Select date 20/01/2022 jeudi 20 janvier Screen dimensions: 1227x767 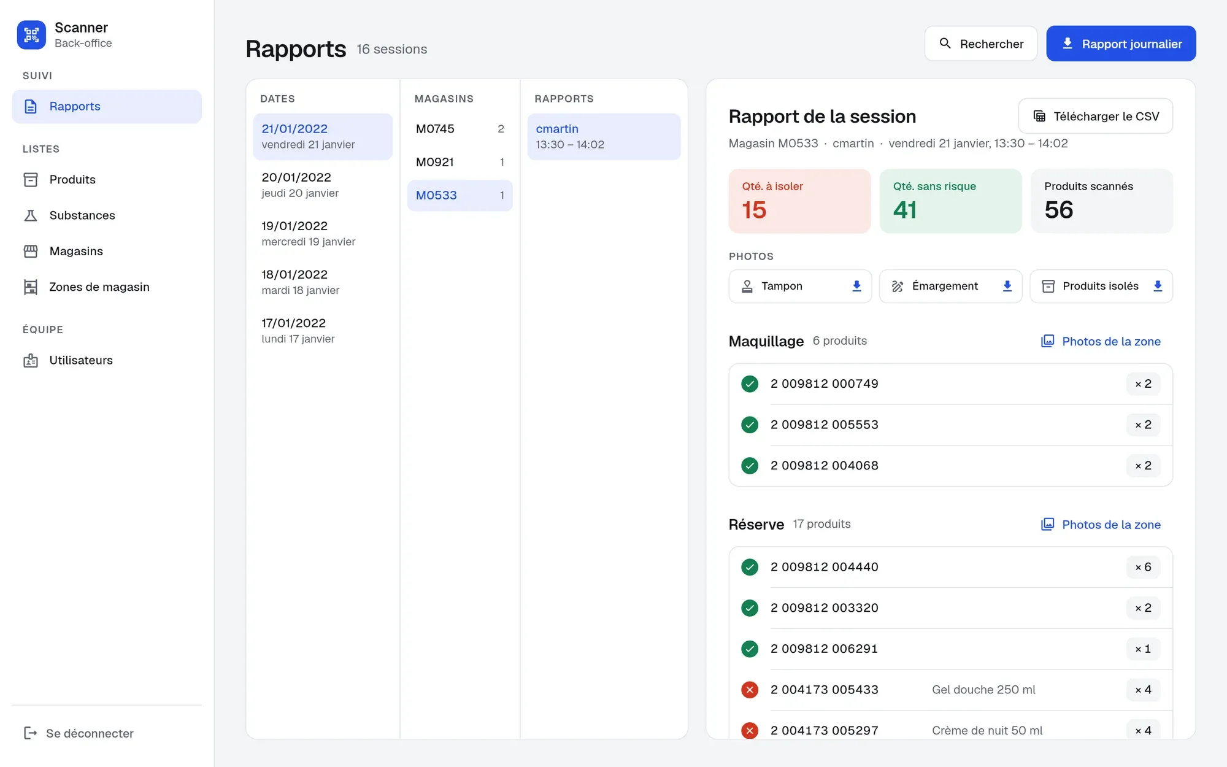(323, 185)
